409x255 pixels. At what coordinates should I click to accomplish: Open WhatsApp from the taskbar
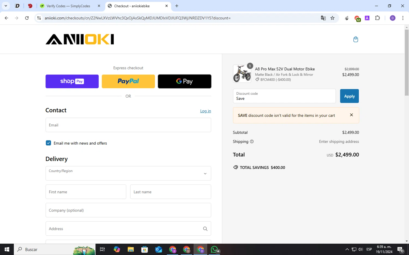point(215,249)
